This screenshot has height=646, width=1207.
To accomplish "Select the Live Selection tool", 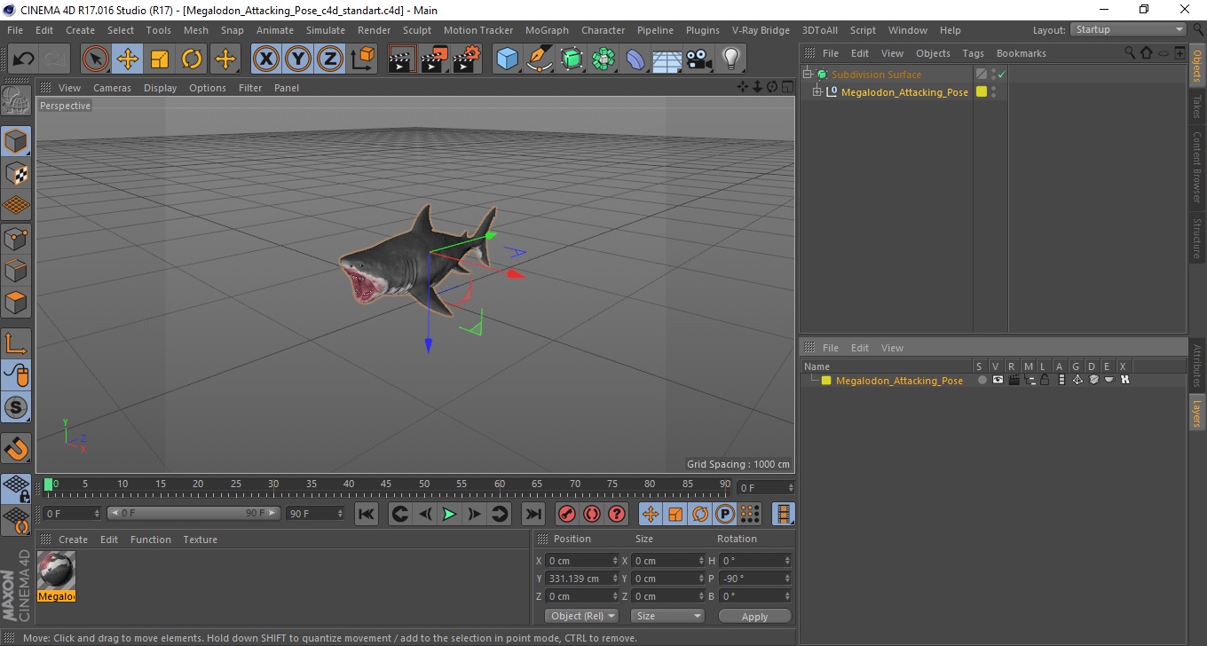I will 96,59.
